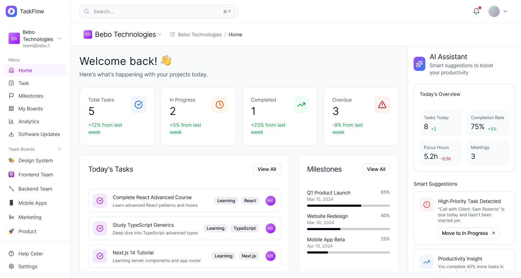Toggle the Study TypeScript Generics task checkbox

point(100,228)
